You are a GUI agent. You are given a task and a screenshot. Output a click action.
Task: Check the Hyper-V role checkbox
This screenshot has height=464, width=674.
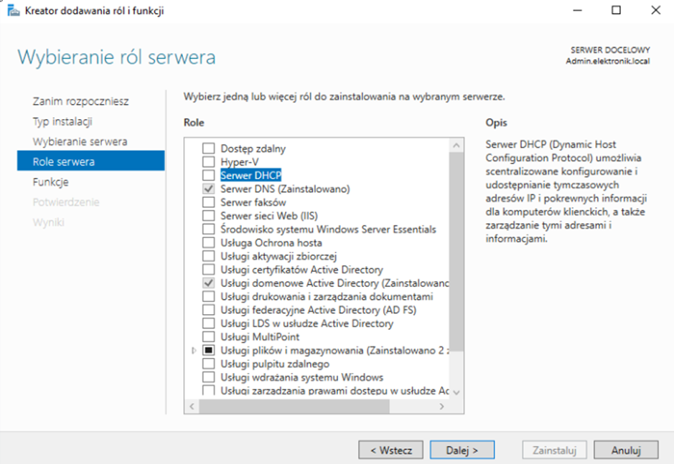coord(208,162)
